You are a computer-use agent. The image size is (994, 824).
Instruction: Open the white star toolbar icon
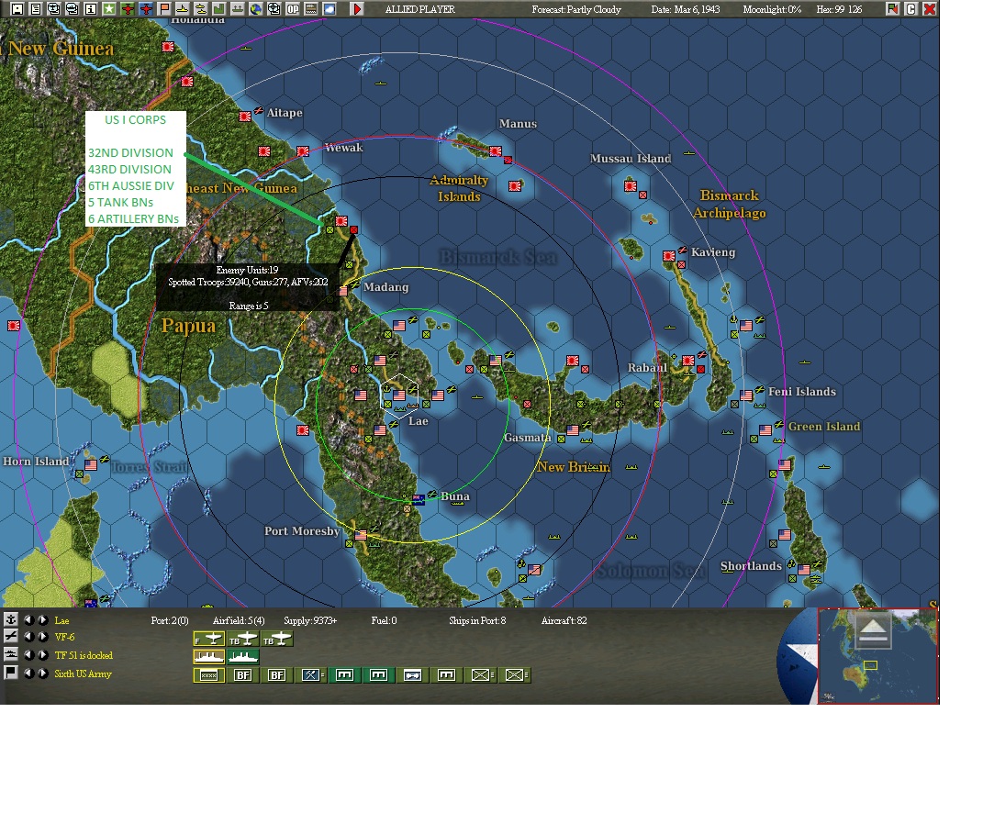point(109,9)
